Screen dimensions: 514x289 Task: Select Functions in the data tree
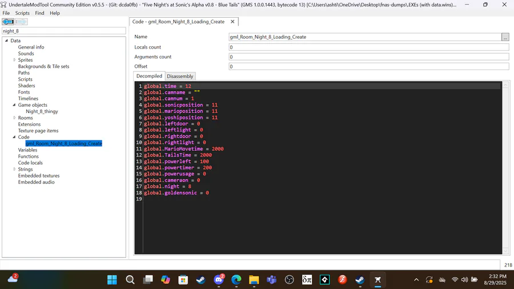(28, 156)
